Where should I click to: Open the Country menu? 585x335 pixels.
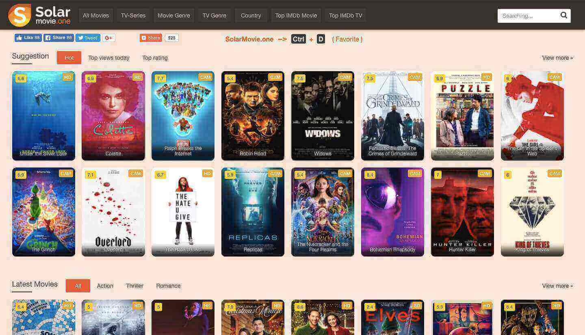click(251, 15)
